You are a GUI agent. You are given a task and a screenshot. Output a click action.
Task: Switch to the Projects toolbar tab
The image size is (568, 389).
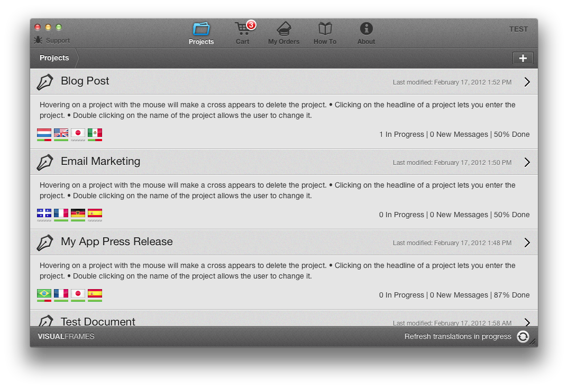point(201,33)
